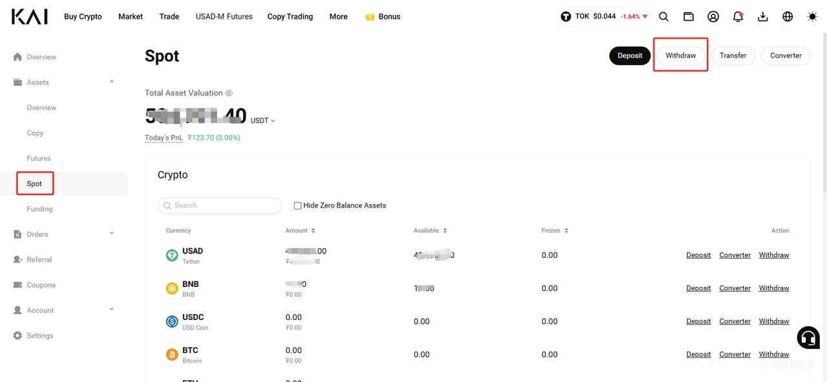Open the notifications bell icon

(x=738, y=17)
